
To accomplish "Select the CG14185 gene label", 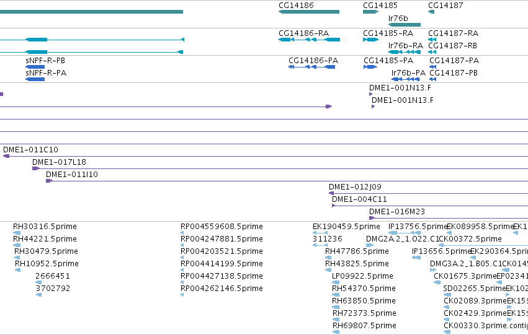I will [380, 6].
